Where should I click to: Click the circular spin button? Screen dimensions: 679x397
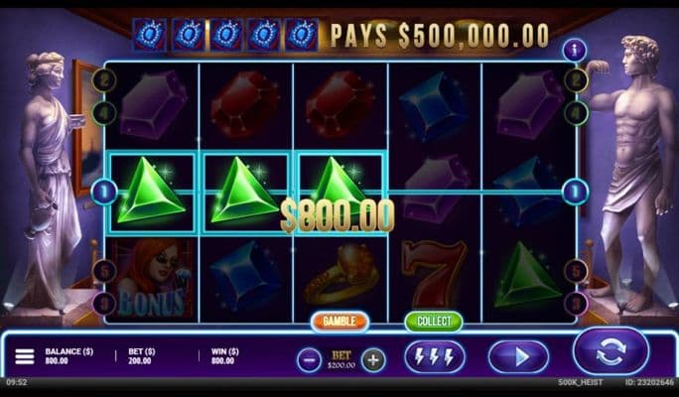pyautogui.click(x=611, y=351)
